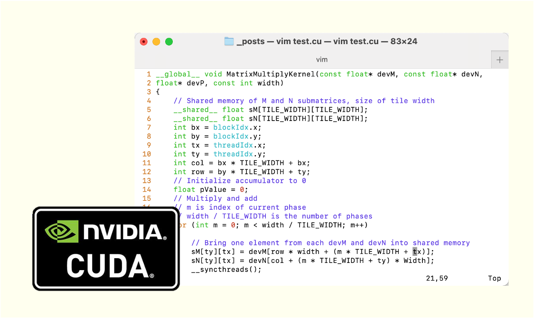Click the Top indicator in vim's status area
Screen dimensions: 534x318
pos(494,278)
